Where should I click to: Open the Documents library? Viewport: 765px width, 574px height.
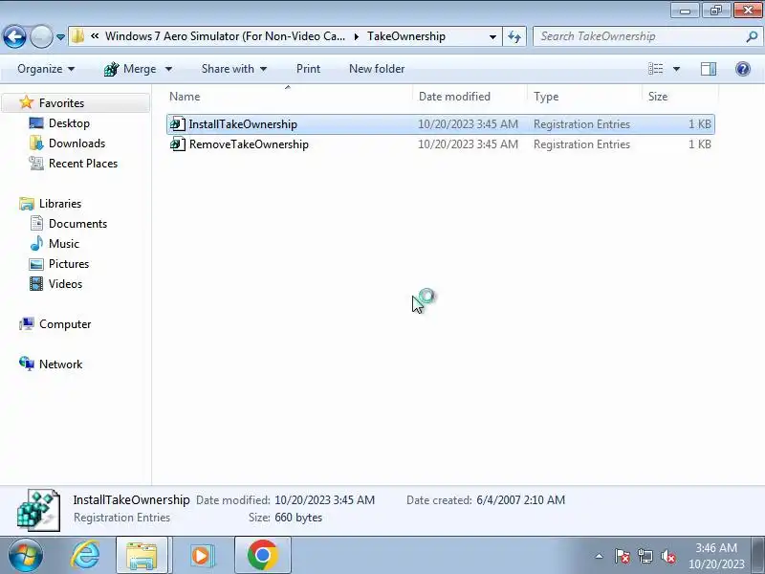(77, 223)
